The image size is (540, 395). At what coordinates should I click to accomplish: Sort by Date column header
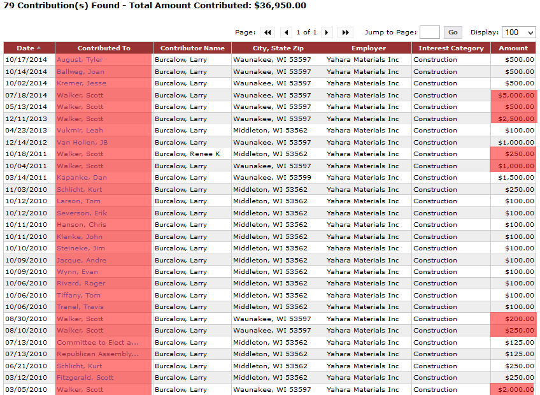(29, 48)
